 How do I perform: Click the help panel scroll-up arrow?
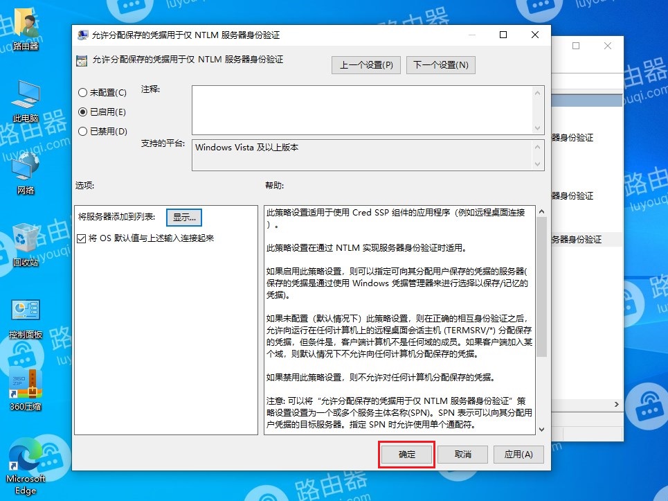point(541,211)
